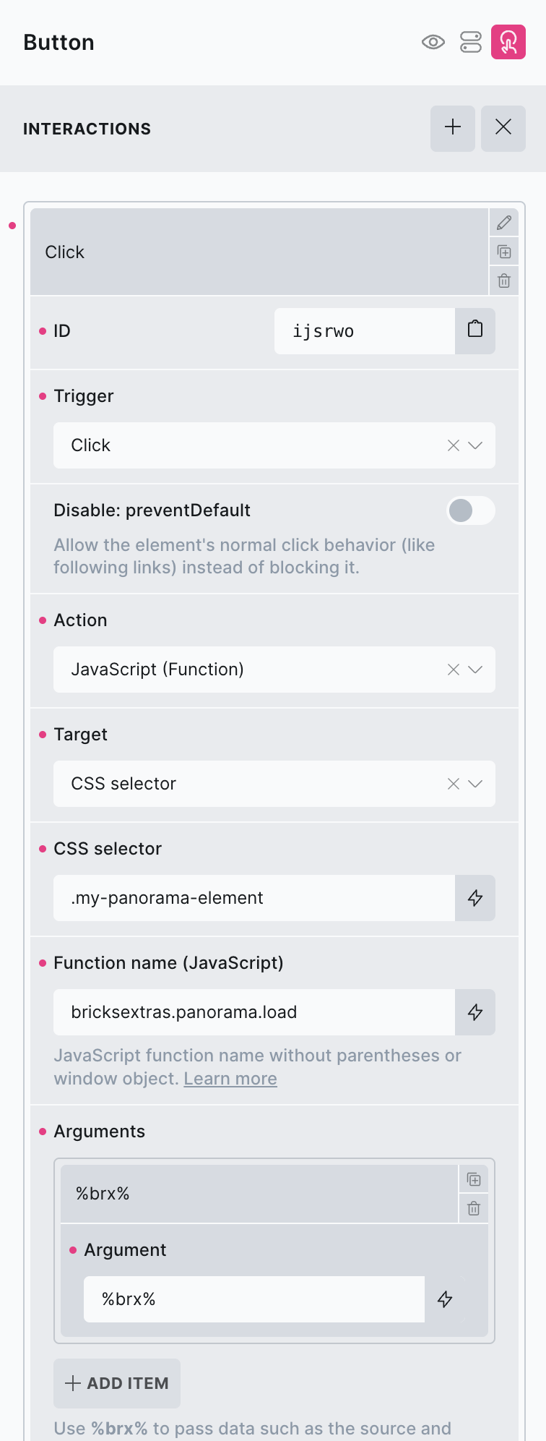Copy the interaction ID using clipboard icon
546x1441 pixels.
475,330
